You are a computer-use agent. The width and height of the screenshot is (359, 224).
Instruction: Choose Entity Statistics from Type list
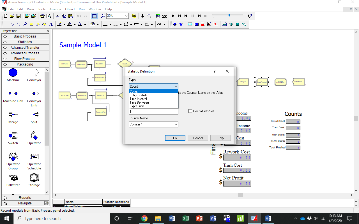point(153,95)
